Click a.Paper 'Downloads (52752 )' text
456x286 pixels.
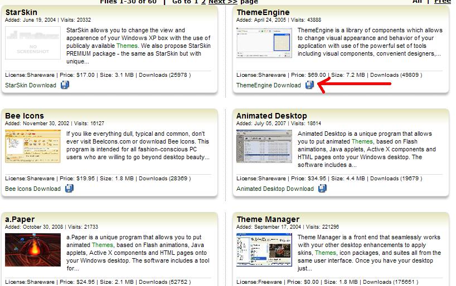165,282
